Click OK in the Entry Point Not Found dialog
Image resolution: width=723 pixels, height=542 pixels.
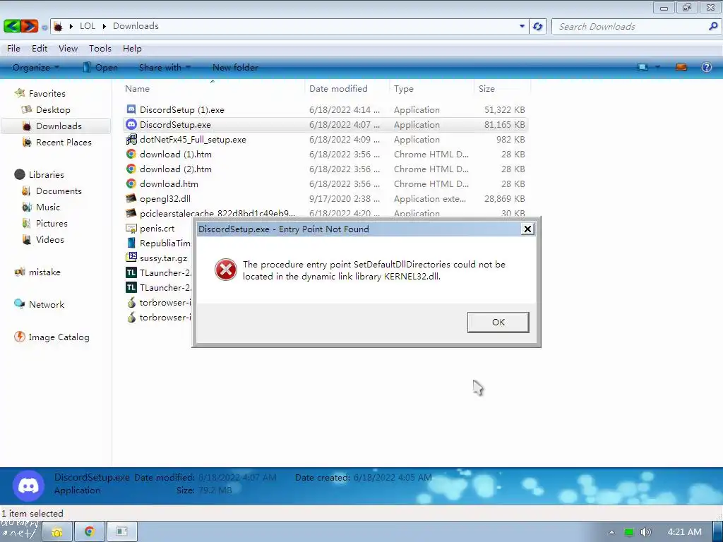[498, 322]
